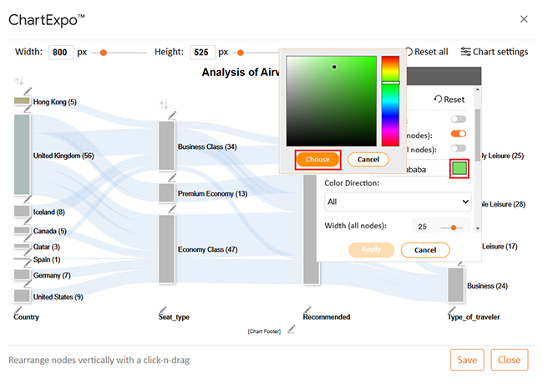Click Reset in the settings panel
Viewport: 543px width, 389px height.
(x=449, y=100)
